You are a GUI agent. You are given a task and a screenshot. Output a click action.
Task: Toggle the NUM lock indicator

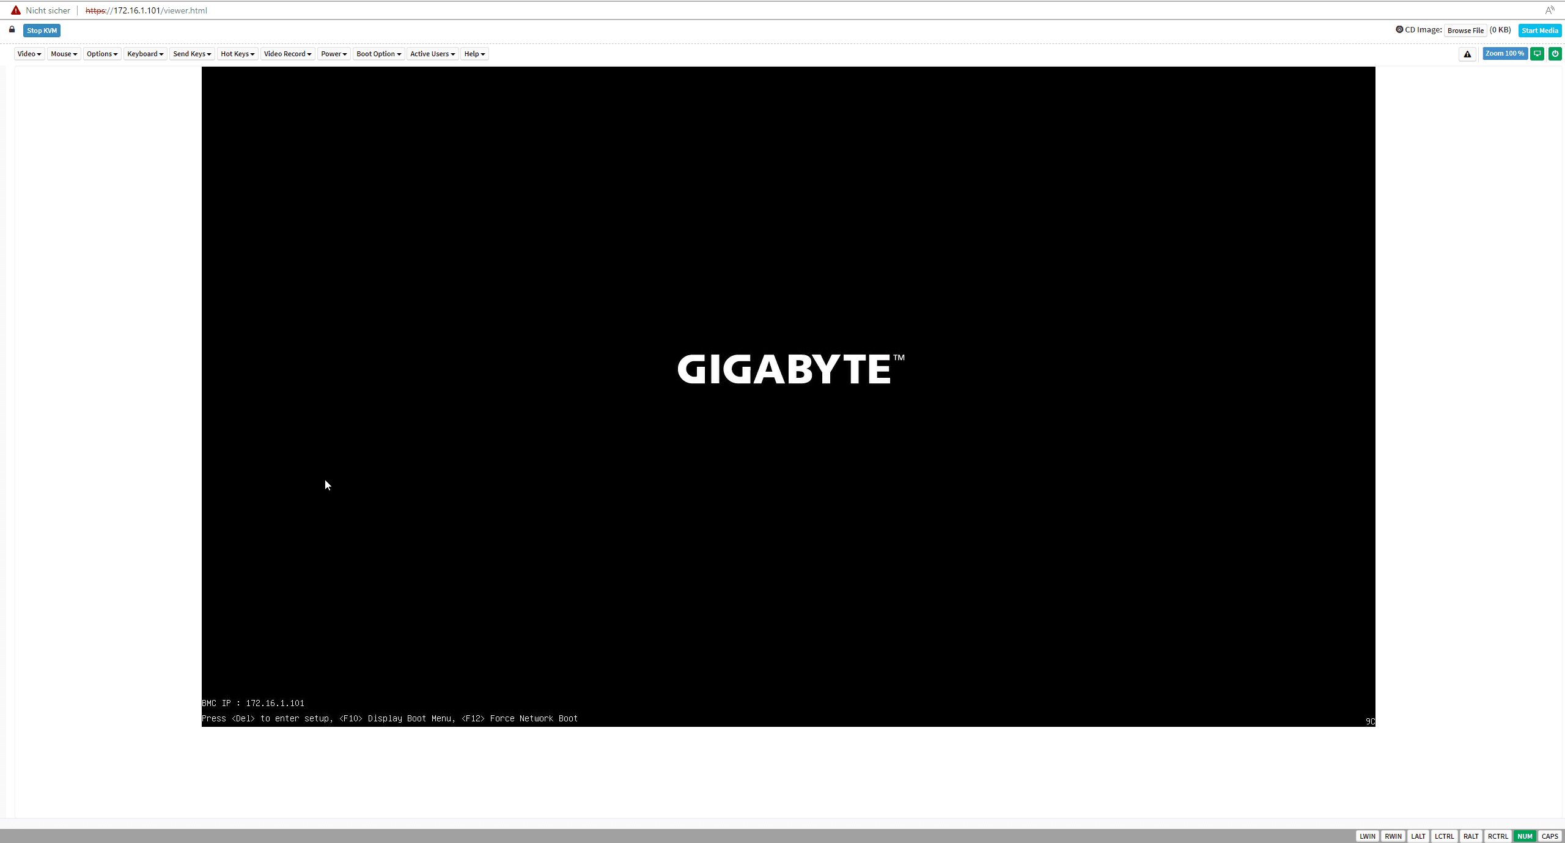pyautogui.click(x=1525, y=836)
